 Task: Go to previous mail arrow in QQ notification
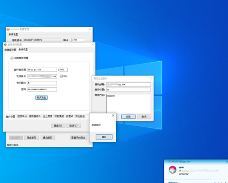[215, 183]
